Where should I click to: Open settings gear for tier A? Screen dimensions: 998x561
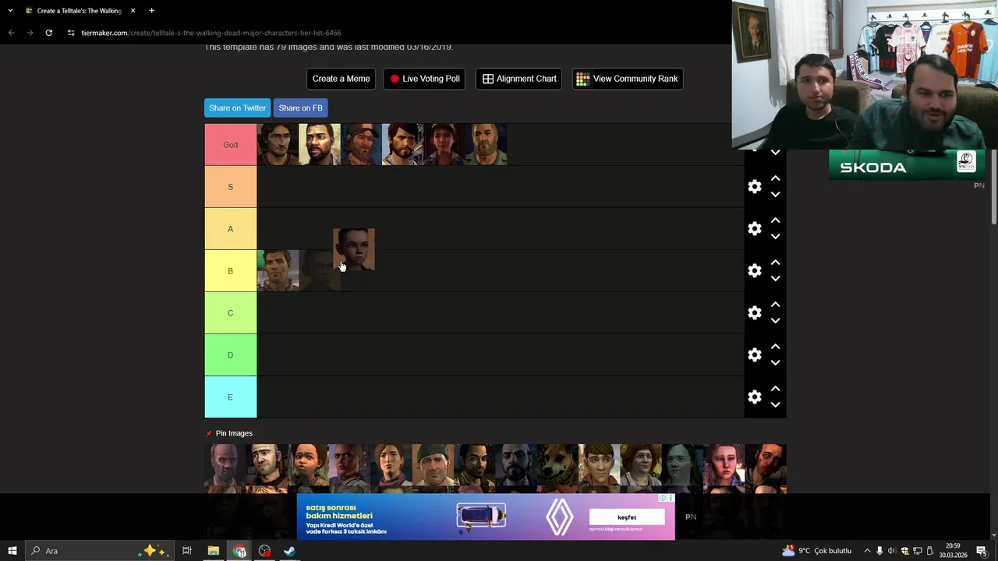pyautogui.click(x=754, y=229)
